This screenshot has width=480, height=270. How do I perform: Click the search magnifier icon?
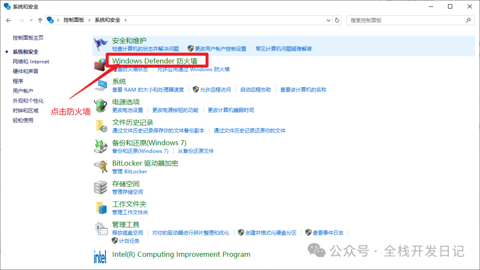[x=468, y=20]
